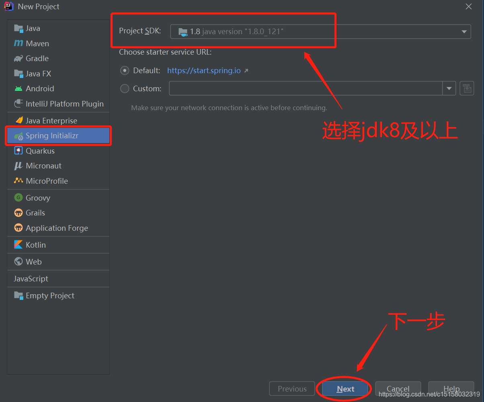
Task: Select the Custom starter service radio button
Action: pyautogui.click(x=125, y=88)
